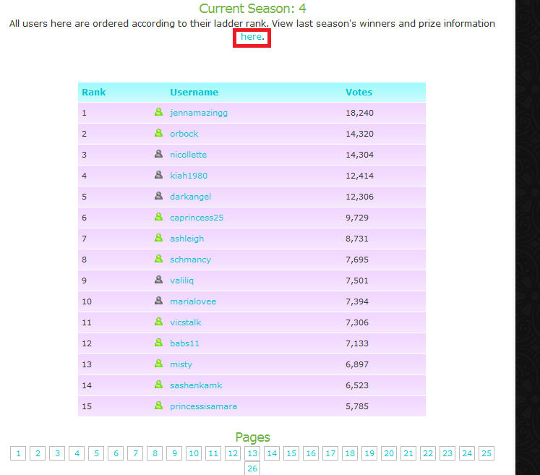Click the green user icon beside caprincess25

(x=158, y=217)
